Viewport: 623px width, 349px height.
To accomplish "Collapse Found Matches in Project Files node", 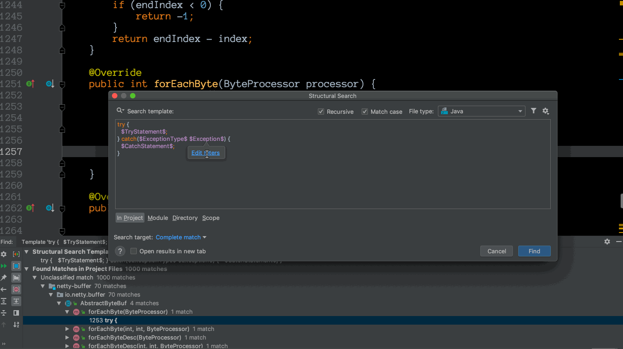I will pos(27,269).
